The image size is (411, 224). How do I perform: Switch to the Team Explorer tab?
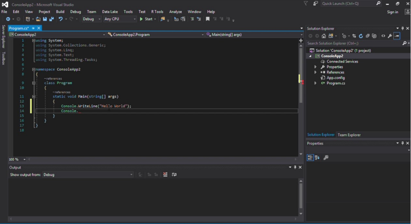click(349, 135)
